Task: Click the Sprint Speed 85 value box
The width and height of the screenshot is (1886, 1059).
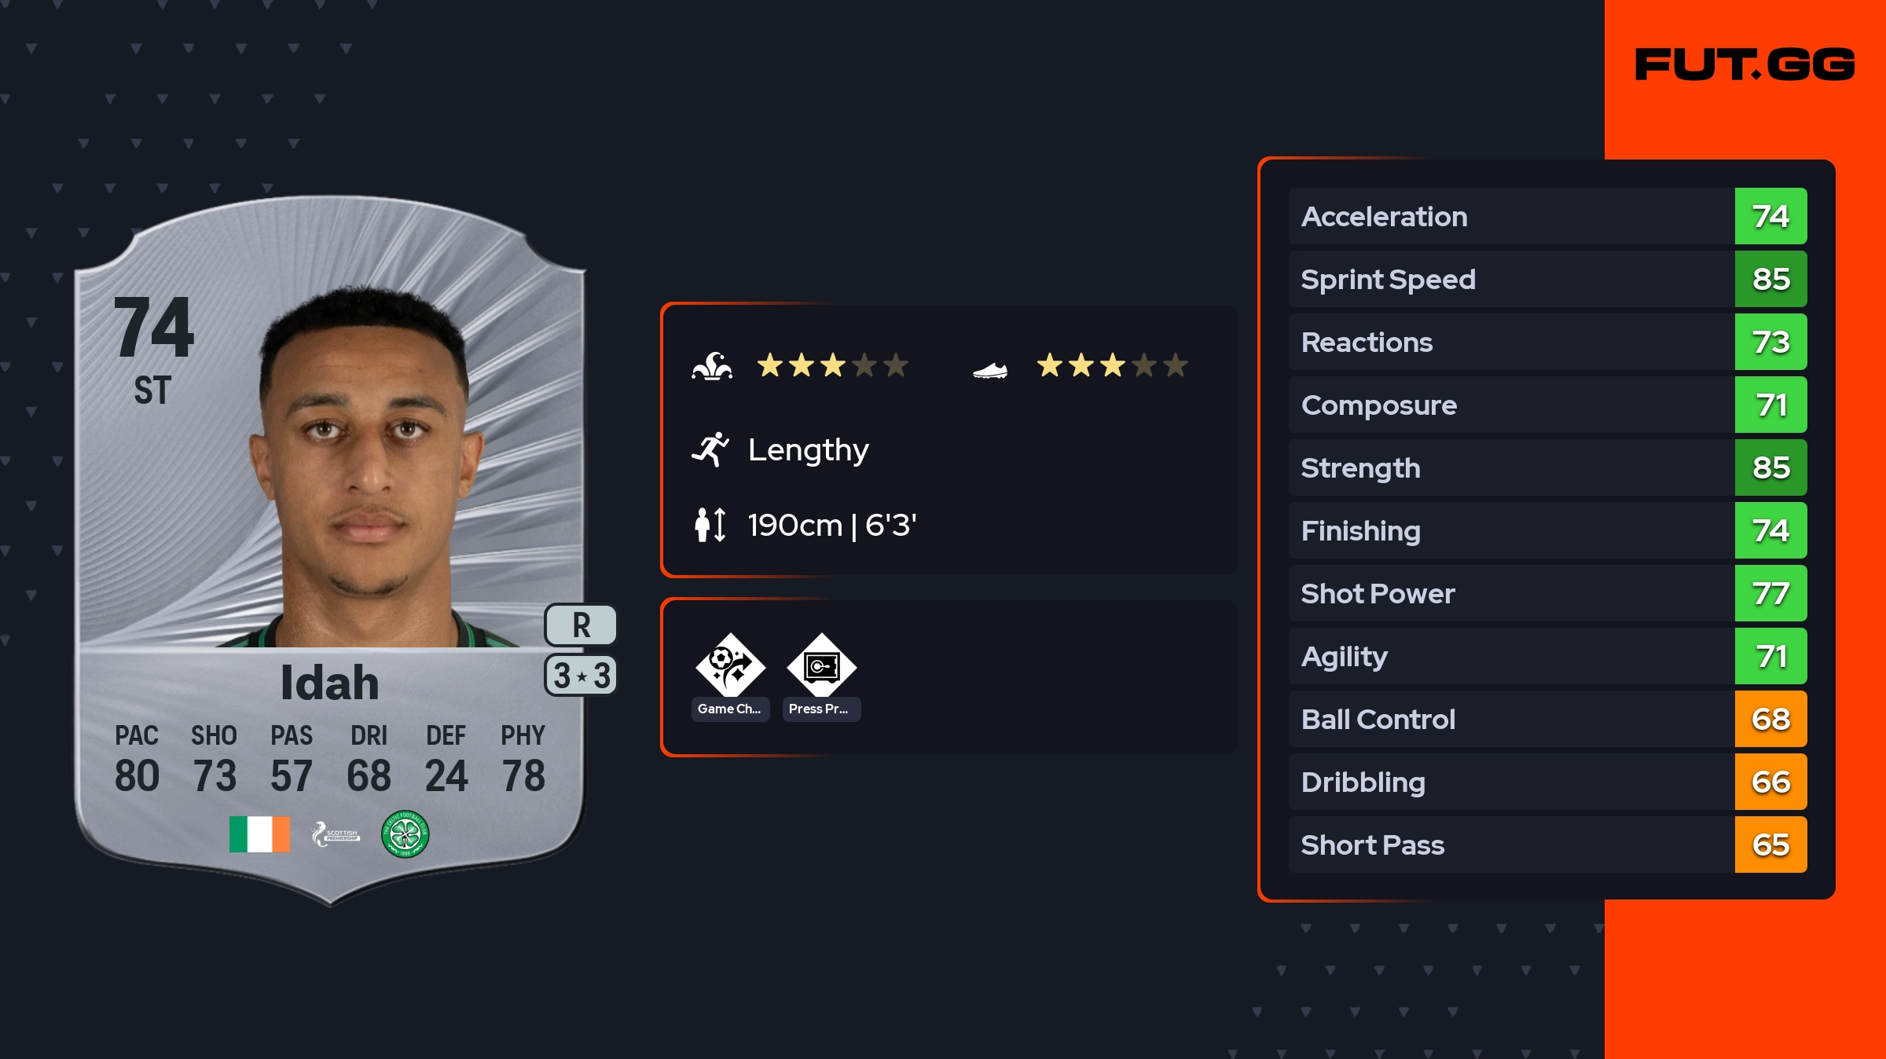Action: click(1770, 279)
